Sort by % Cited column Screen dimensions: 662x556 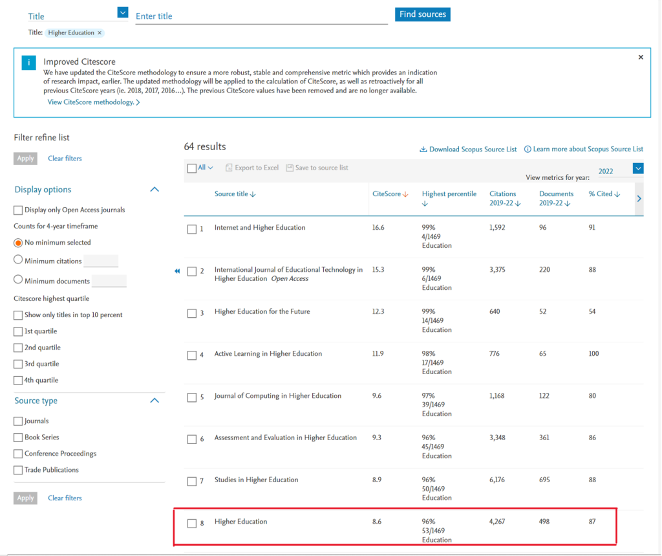(604, 194)
